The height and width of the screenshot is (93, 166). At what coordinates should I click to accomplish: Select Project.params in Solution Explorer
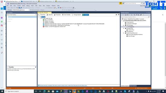(x=130, y=22)
